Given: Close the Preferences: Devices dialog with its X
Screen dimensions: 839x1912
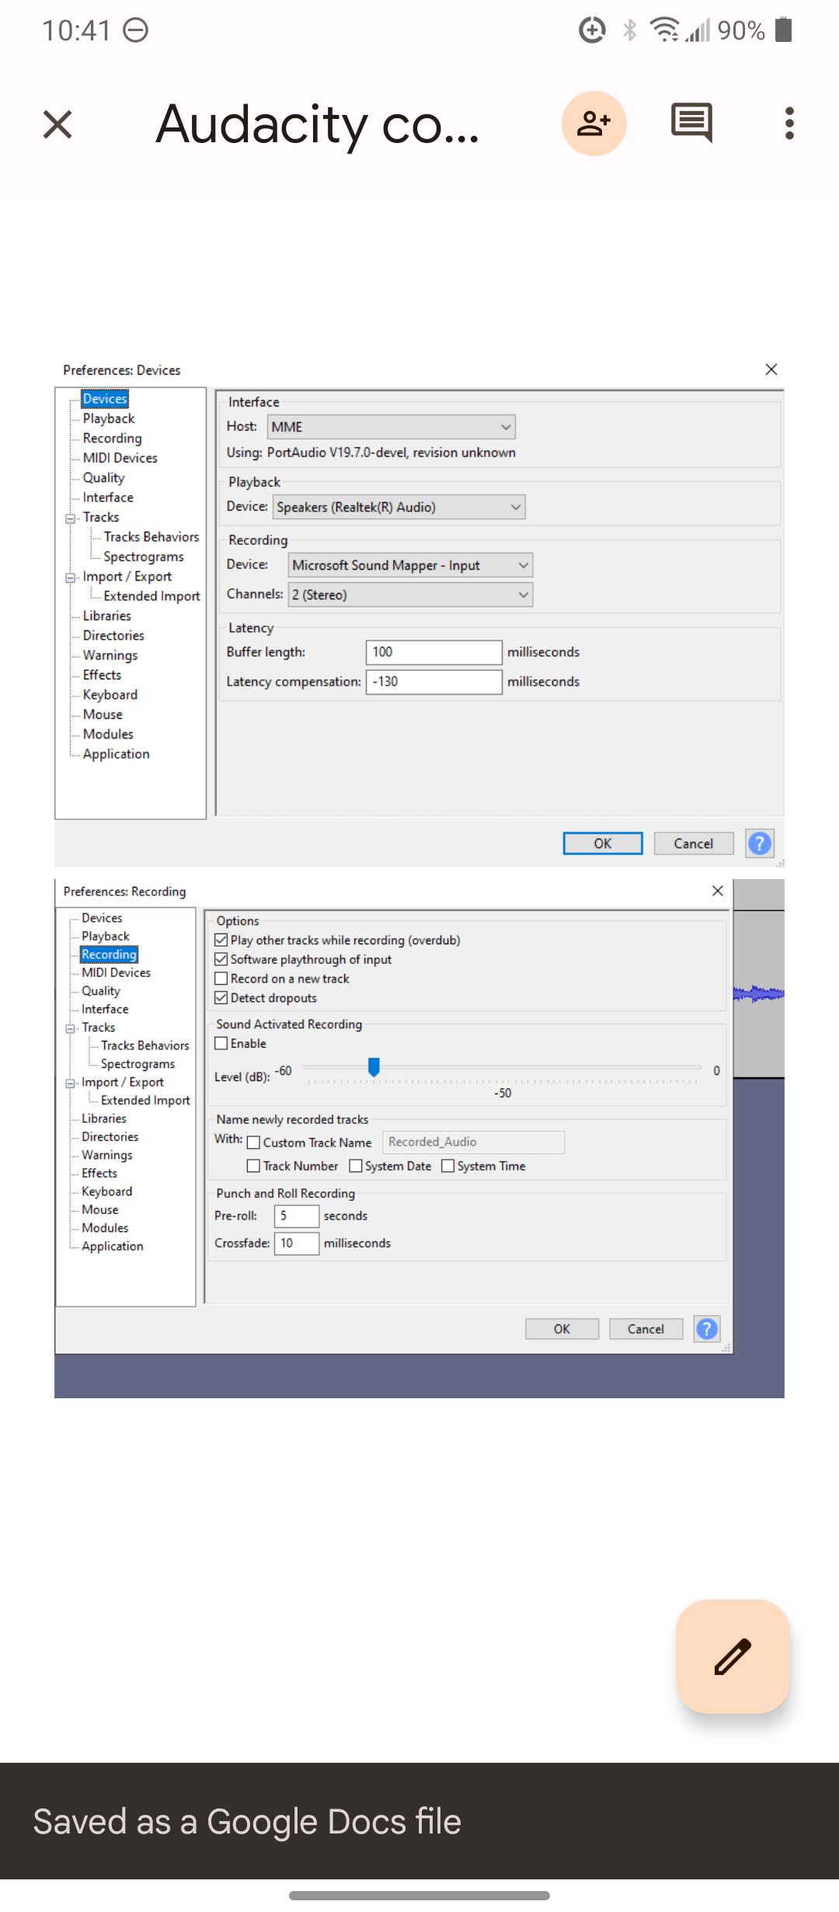Looking at the screenshot, I should (771, 369).
